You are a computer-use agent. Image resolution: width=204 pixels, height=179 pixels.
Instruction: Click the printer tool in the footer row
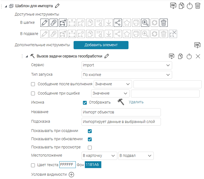[136, 34]
